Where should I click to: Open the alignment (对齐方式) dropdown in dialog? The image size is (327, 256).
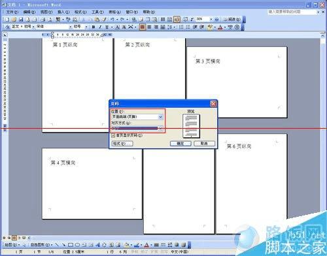click(x=160, y=129)
